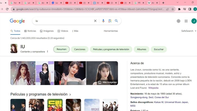Close the Wikipedia tab
The height and width of the screenshot is (111, 197).
point(157,3)
